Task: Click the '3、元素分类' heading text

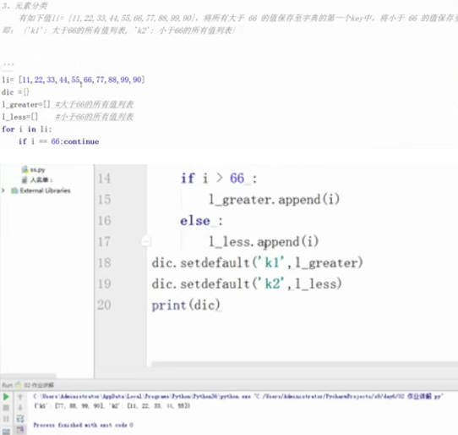Action: (x=25, y=6)
